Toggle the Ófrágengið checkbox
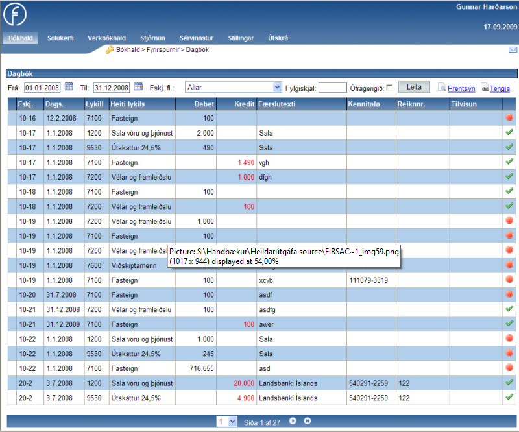 coord(389,88)
